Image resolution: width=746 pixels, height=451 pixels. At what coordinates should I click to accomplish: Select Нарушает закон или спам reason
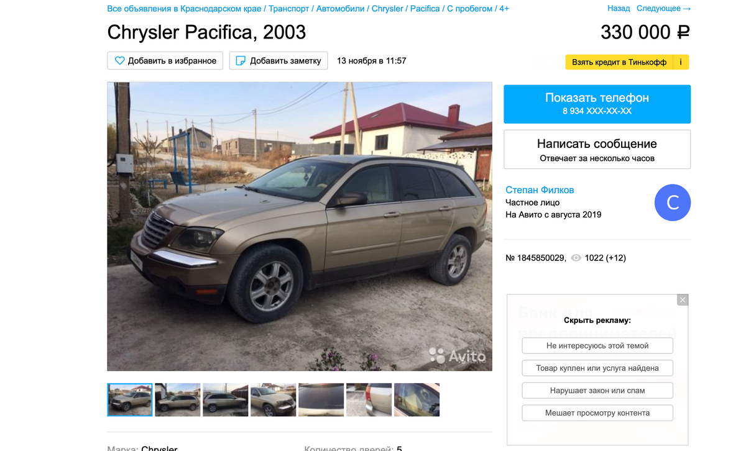(x=597, y=390)
